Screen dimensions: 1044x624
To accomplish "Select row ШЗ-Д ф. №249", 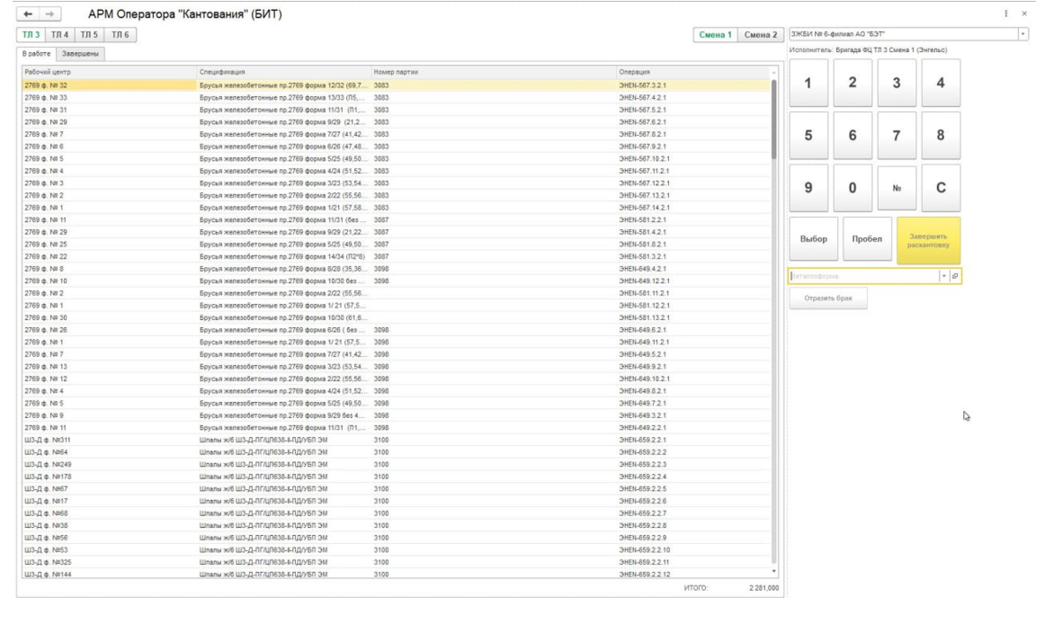I will point(397,464).
